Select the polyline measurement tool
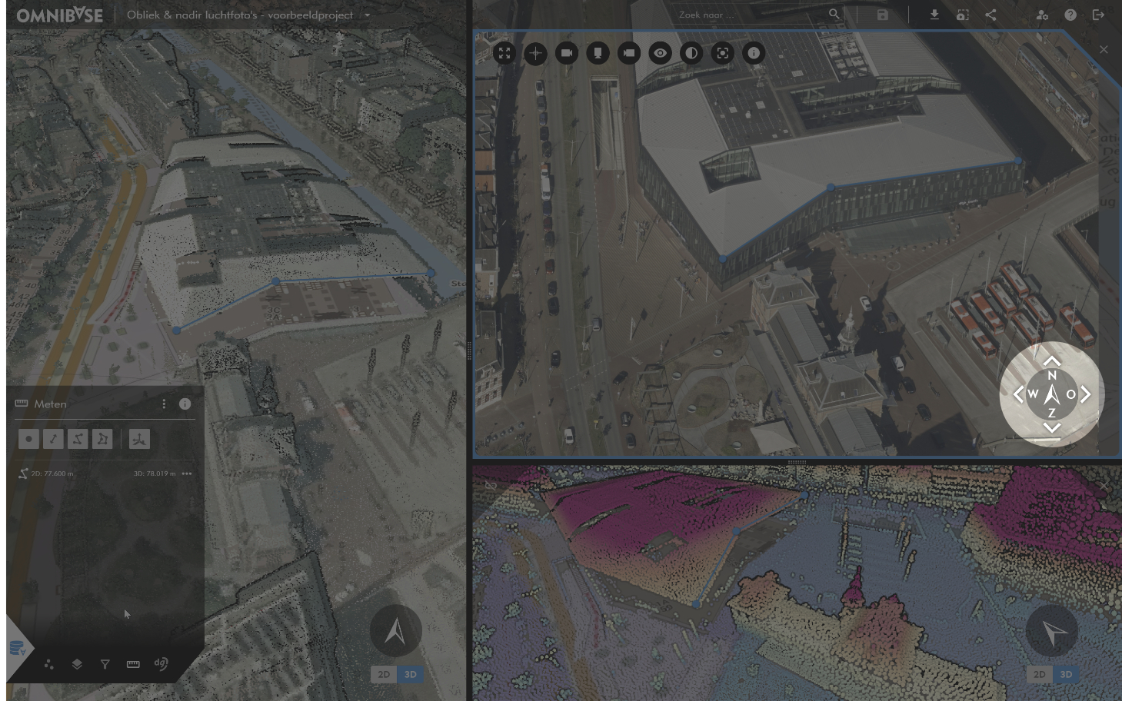 (x=78, y=439)
